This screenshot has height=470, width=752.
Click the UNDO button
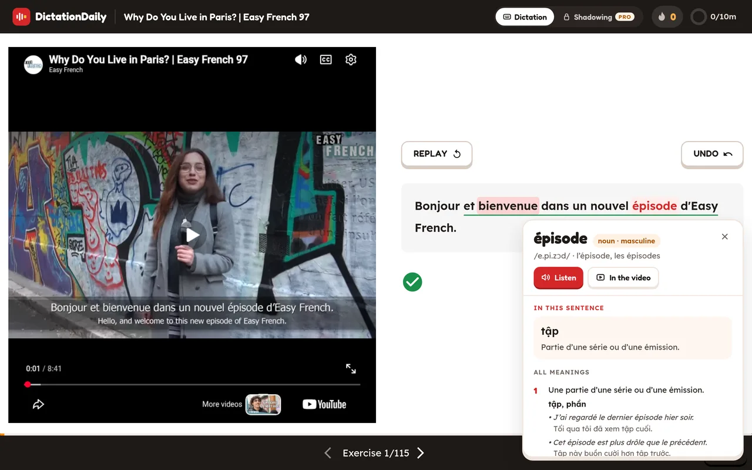point(712,154)
